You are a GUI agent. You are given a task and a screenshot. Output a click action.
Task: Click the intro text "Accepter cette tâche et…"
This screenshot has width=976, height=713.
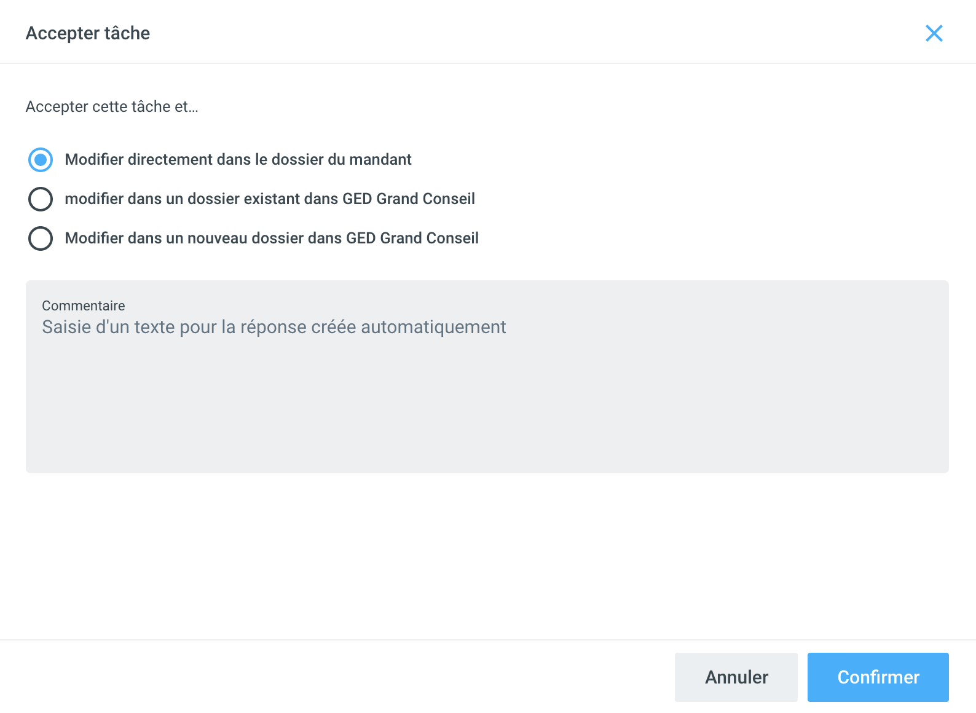click(x=112, y=107)
